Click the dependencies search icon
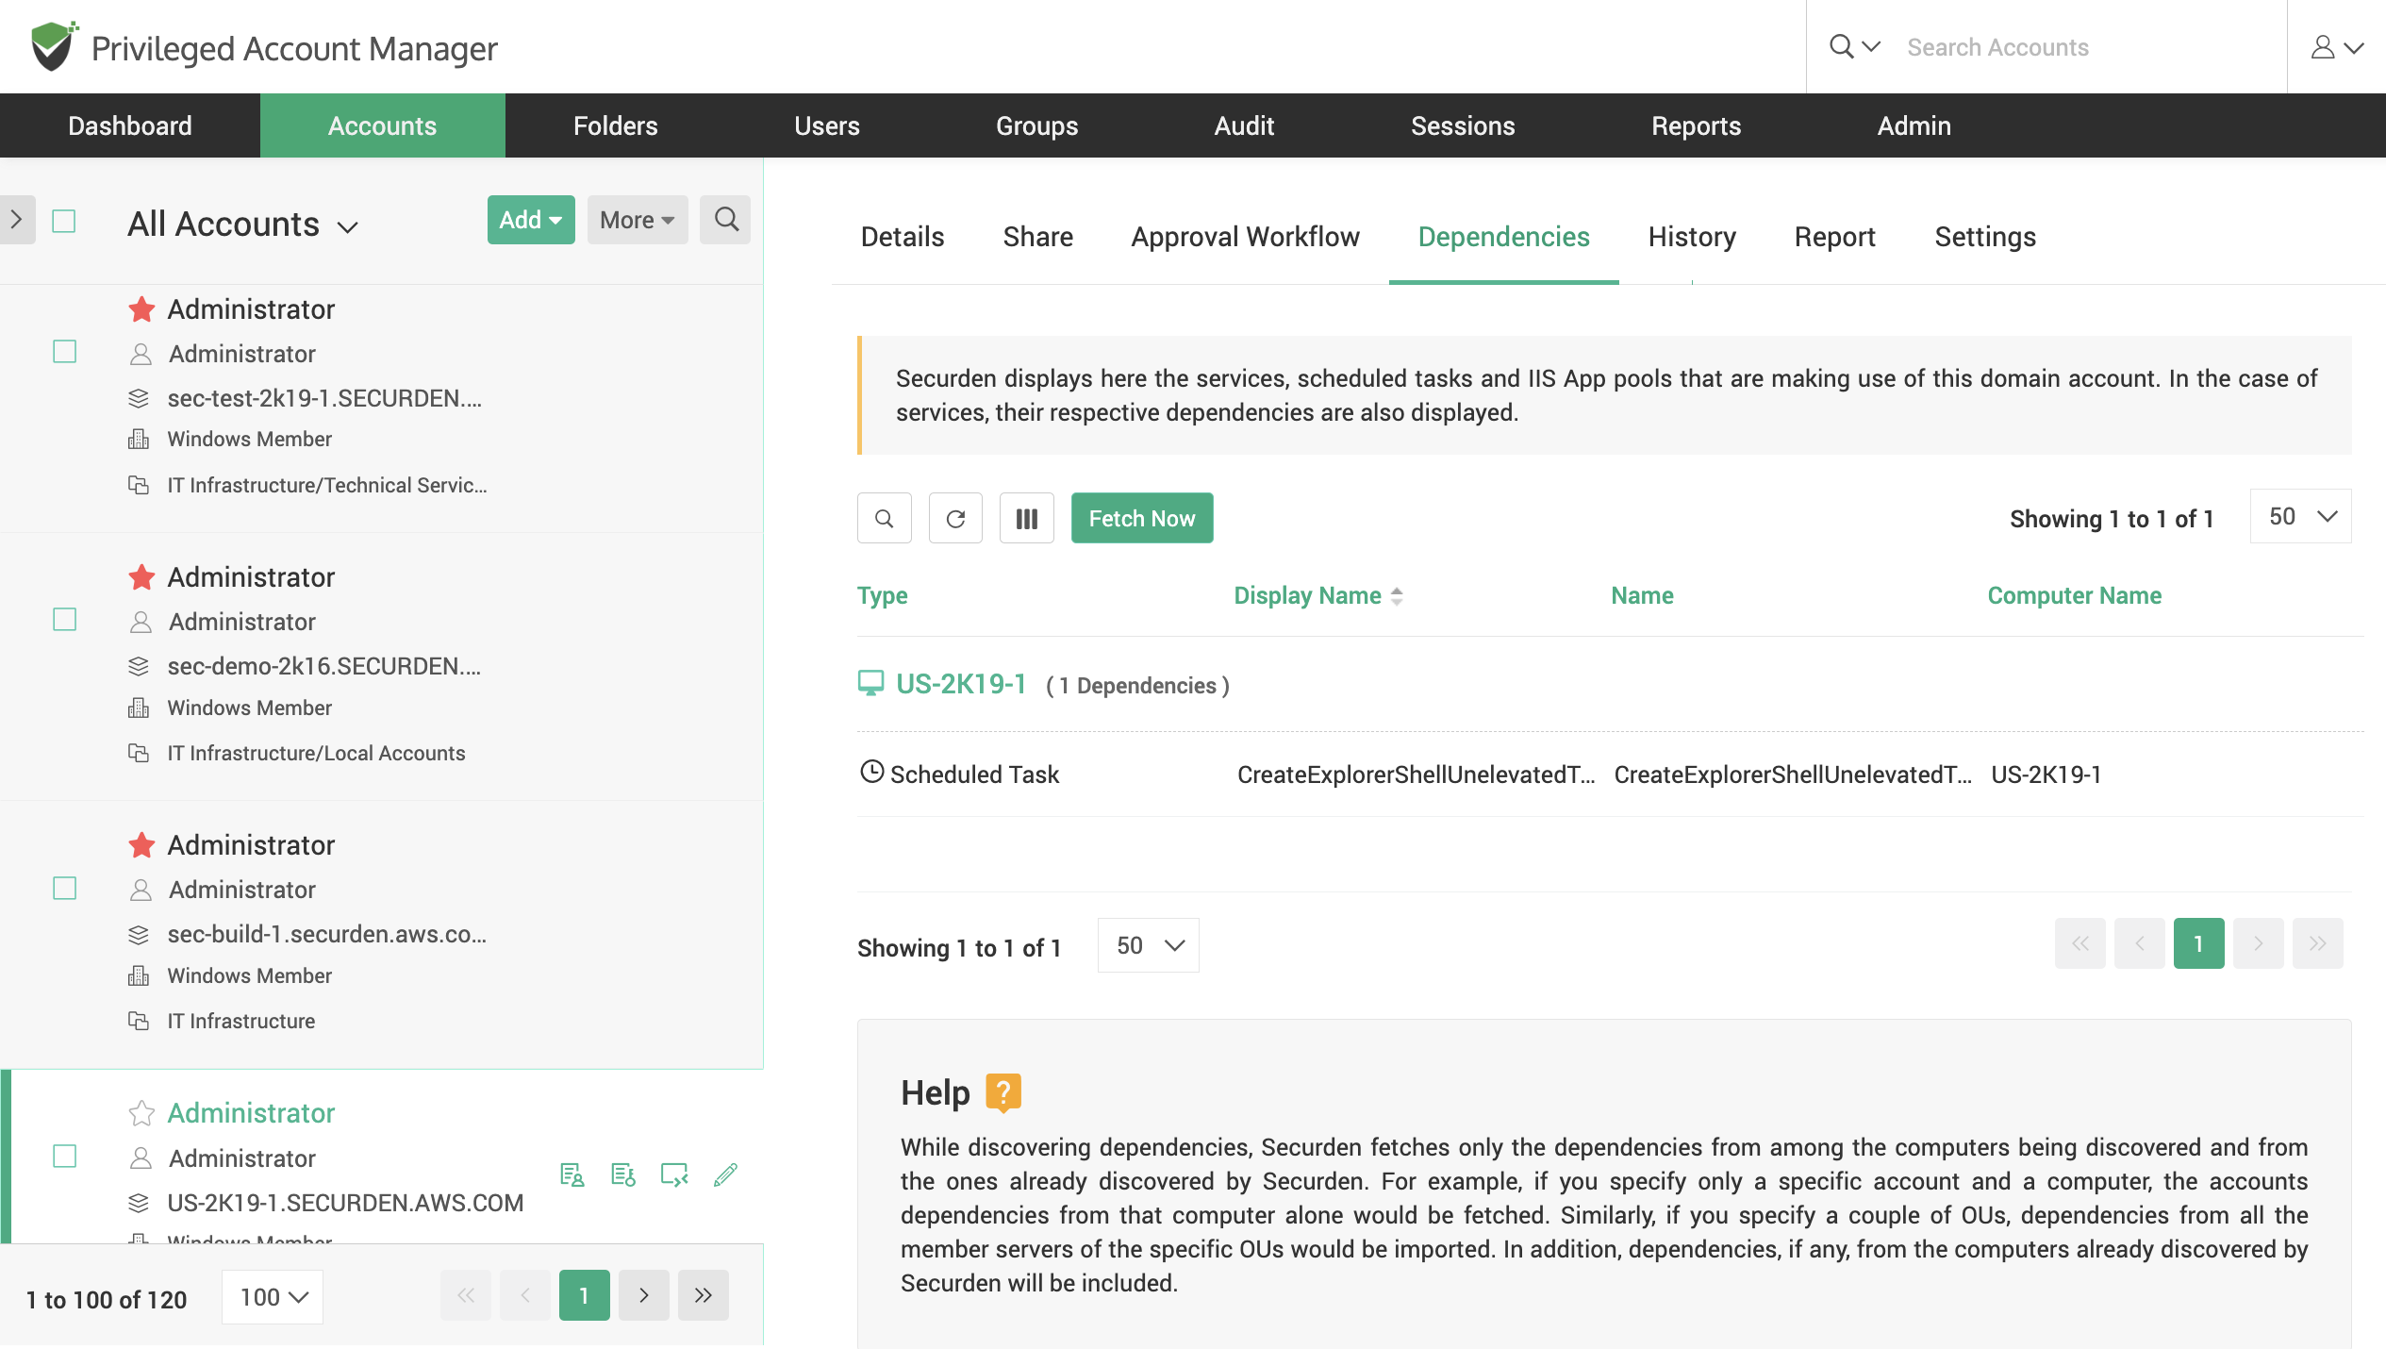Screen dimensions: 2386x1349 (884, 518)
